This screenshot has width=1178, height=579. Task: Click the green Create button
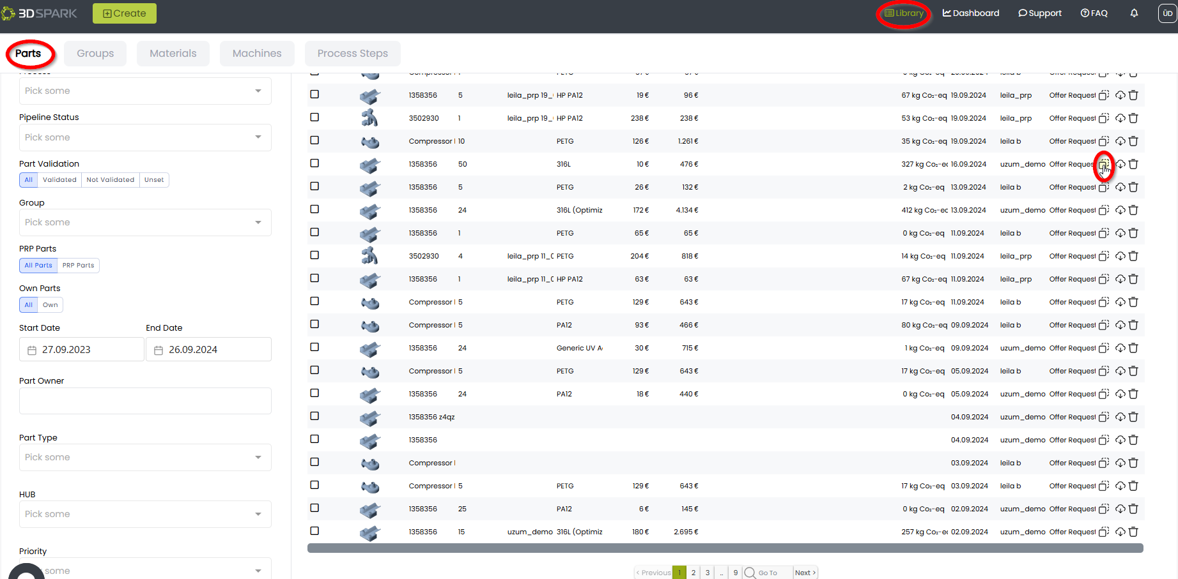(x=125, y=13)
